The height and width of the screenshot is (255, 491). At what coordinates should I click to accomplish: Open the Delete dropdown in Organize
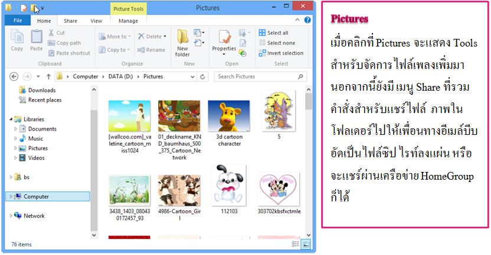pyautogui.click(x=152, y=37)
